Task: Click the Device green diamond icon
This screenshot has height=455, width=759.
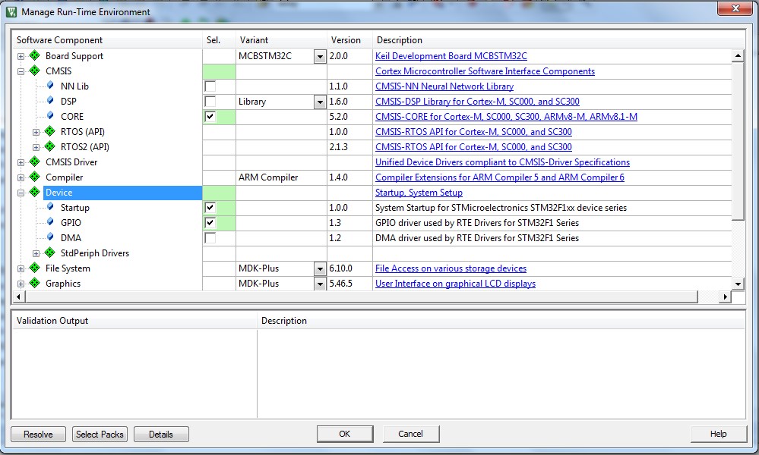Action: tap(34, 193)
